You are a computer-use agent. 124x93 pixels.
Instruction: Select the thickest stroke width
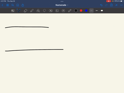(102, 11)
